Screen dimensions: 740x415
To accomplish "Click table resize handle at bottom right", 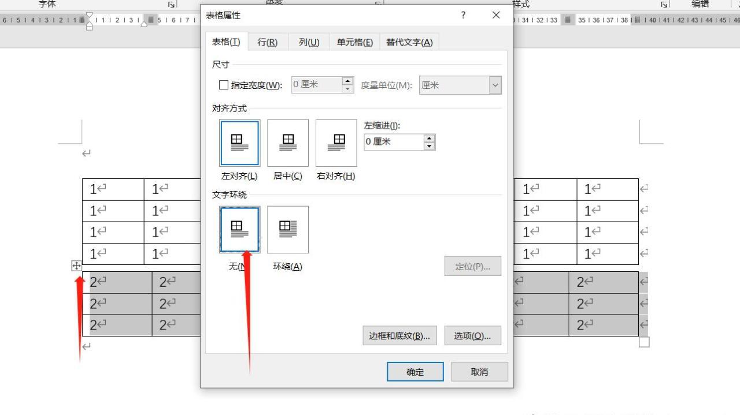I will pos(644,342).
